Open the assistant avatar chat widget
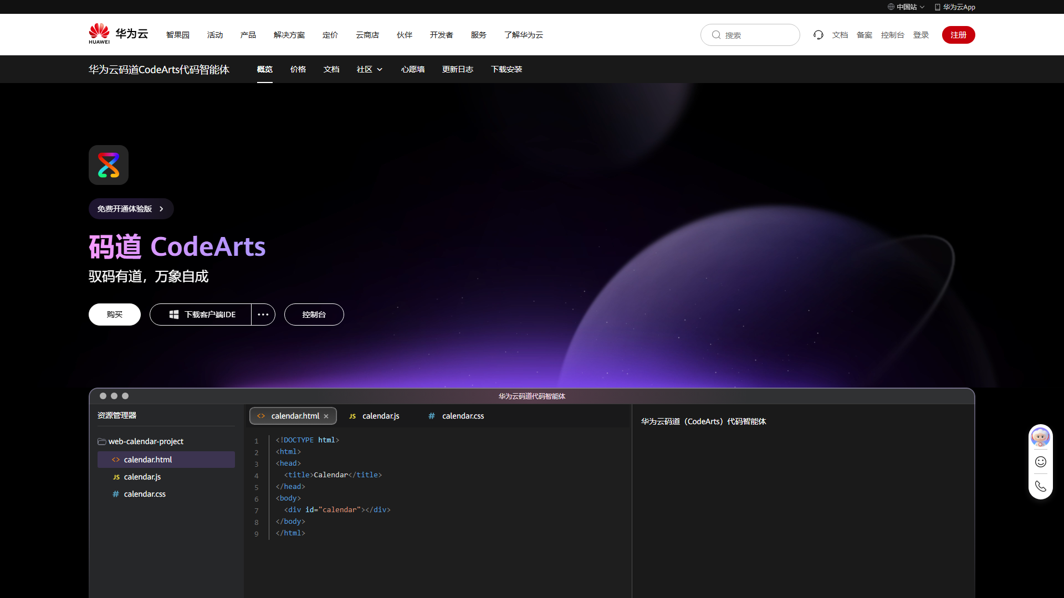The height and width of the screenshot is (598, 1064). coord(1040,437)
